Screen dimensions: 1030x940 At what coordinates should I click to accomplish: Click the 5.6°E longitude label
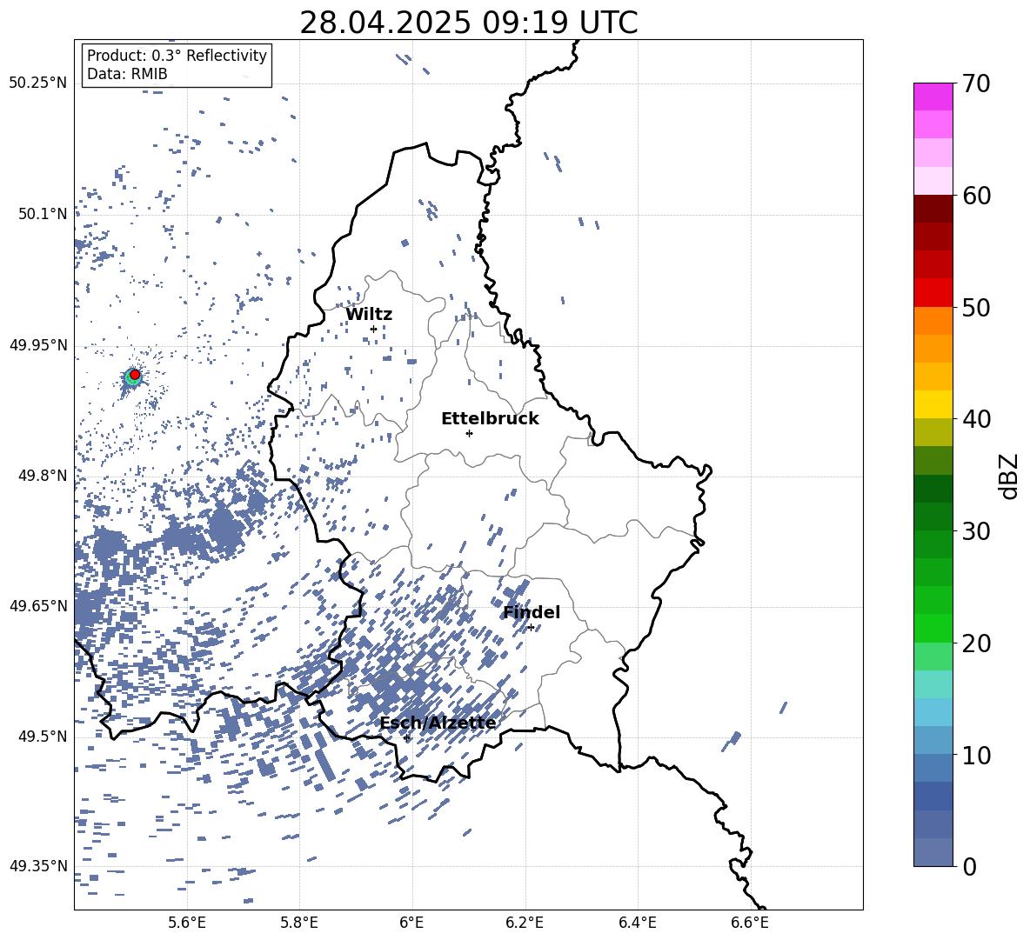pos(186,923)
